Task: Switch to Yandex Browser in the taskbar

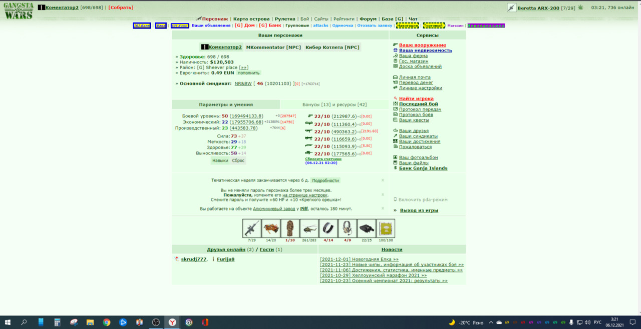Action: pos(172,322)
